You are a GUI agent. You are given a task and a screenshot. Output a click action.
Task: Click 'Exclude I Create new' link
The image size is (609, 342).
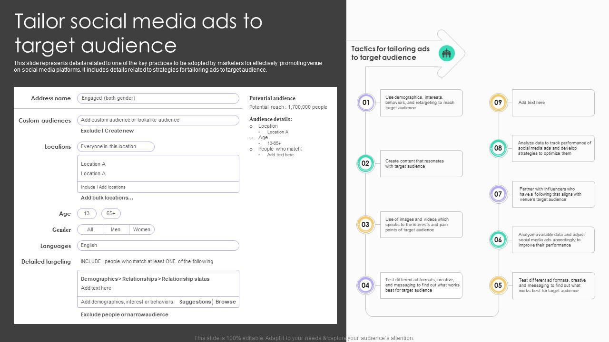point(107,131)
